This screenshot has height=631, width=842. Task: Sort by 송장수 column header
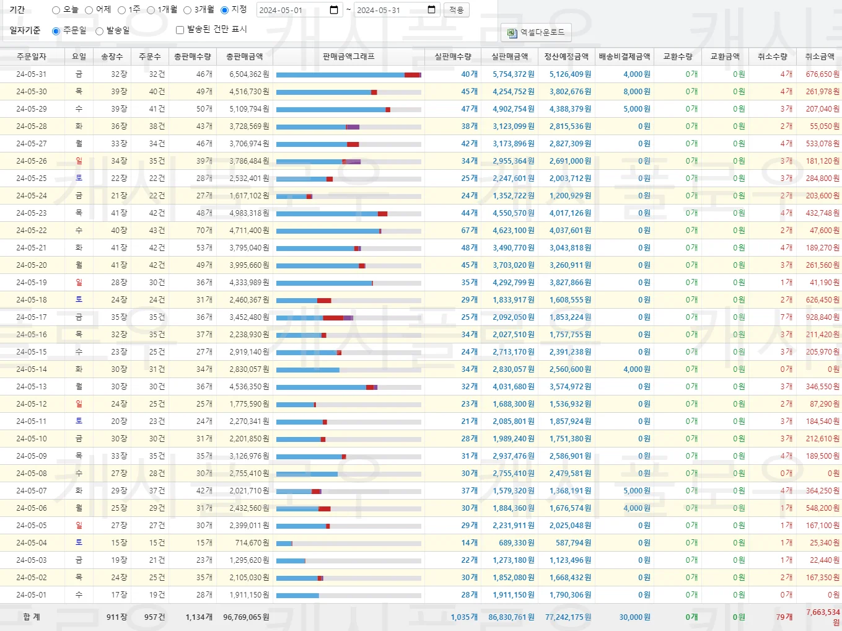click(x=112, y=56)
